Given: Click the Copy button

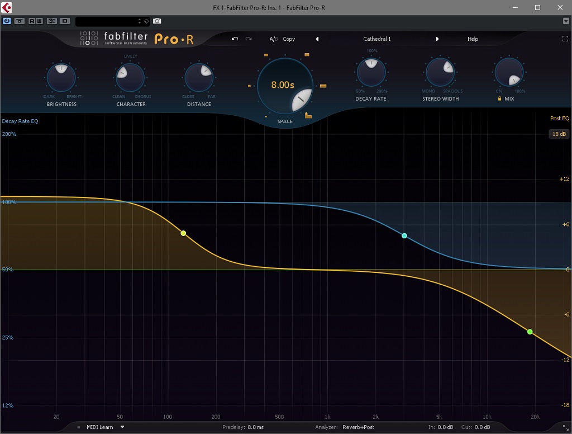Looking at the screenshot, I should coord(289,39).
